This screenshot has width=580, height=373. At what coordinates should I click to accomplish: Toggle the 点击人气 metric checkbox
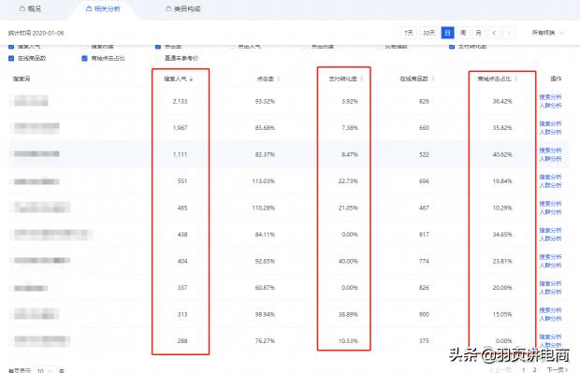232,46
